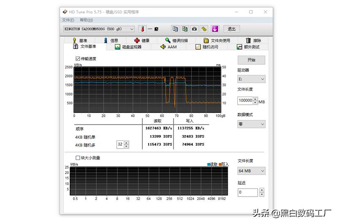Open the 帮助(H) menu
Screen dimensions: 338x224
tap(86, 20)
